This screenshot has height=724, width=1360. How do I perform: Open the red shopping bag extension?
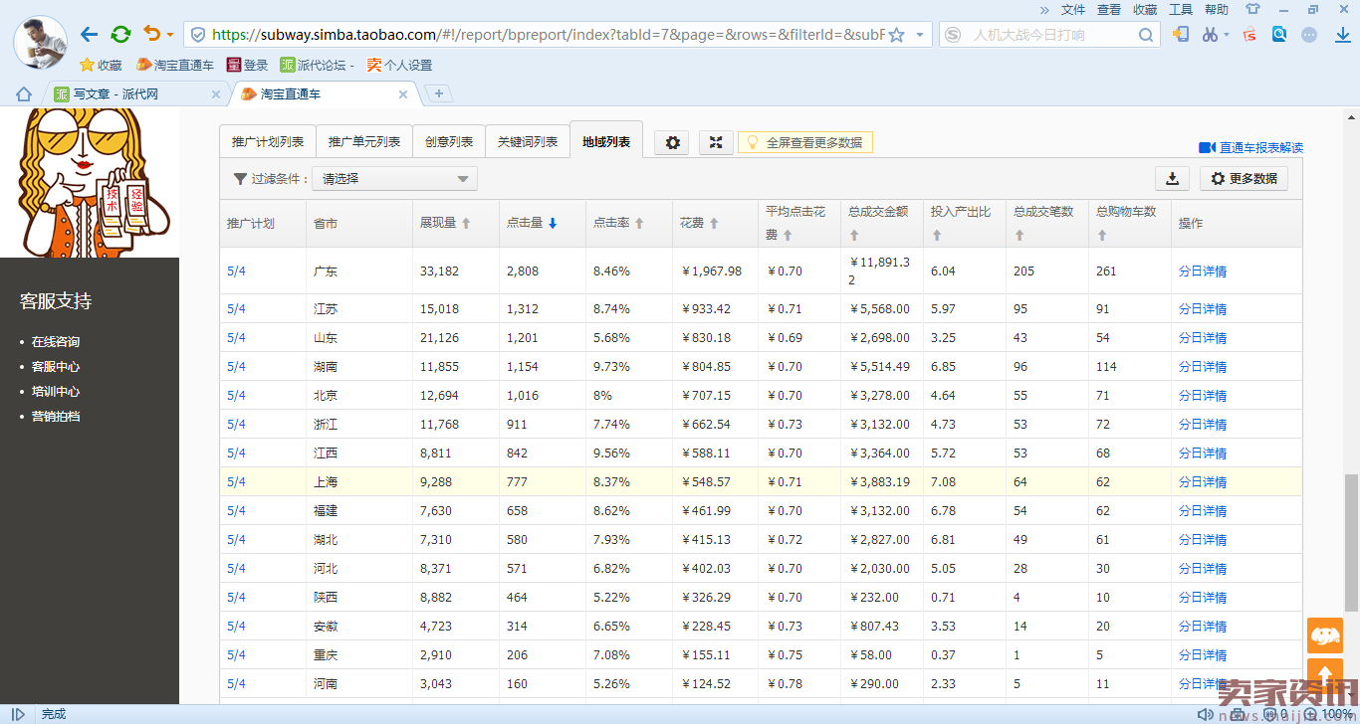tap(1249, 35)
